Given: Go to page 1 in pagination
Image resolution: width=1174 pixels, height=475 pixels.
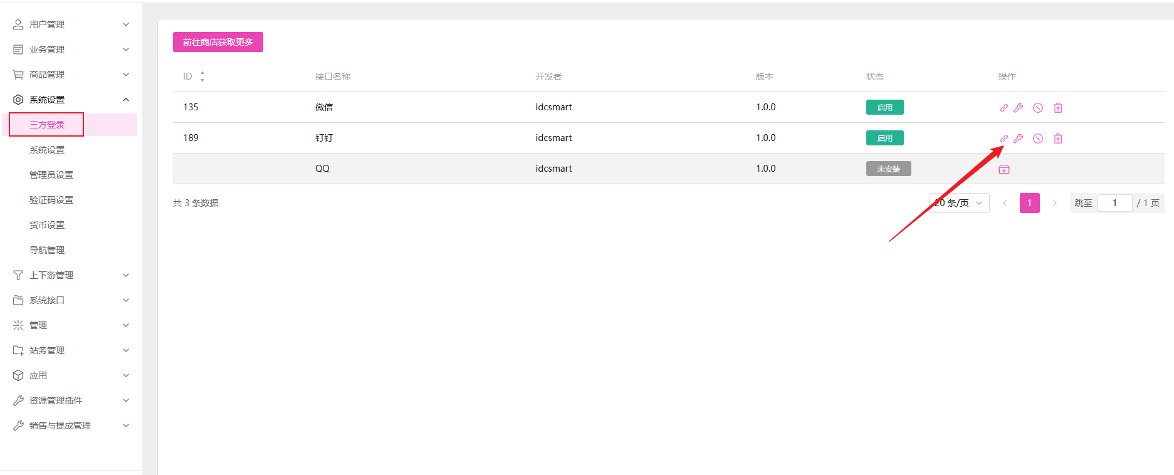Looking at the screenshot, I should click(1029, 203).
